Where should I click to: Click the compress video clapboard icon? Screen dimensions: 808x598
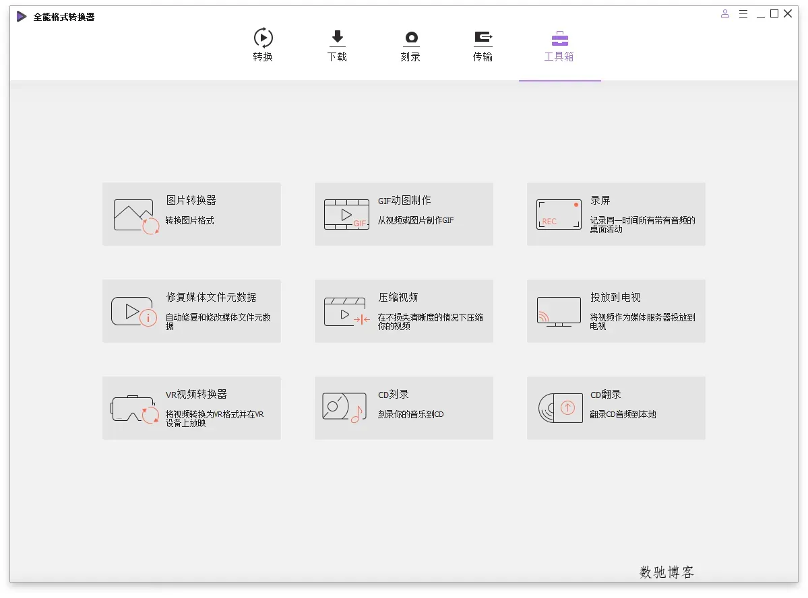[x=347, y=312]
